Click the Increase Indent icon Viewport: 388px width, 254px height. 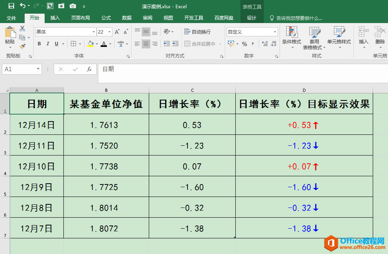coord(175,44)
